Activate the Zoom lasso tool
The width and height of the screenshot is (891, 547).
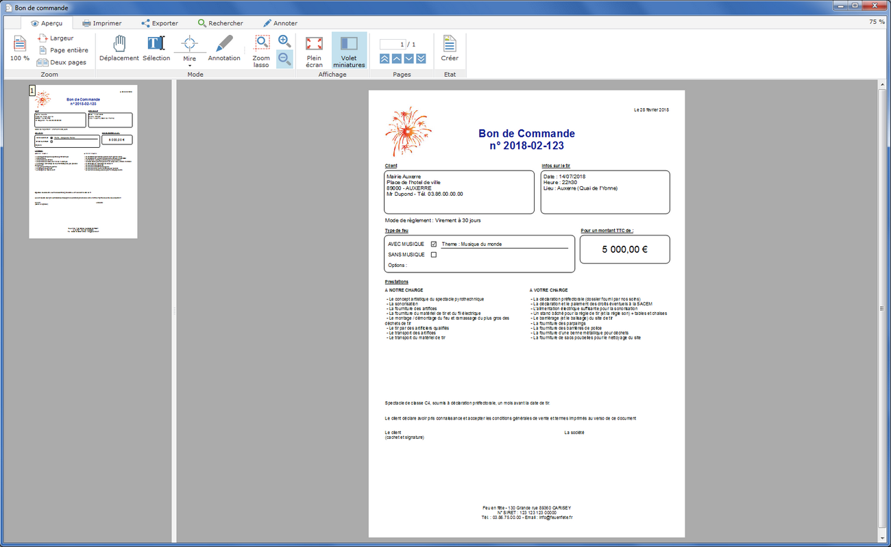261,51
